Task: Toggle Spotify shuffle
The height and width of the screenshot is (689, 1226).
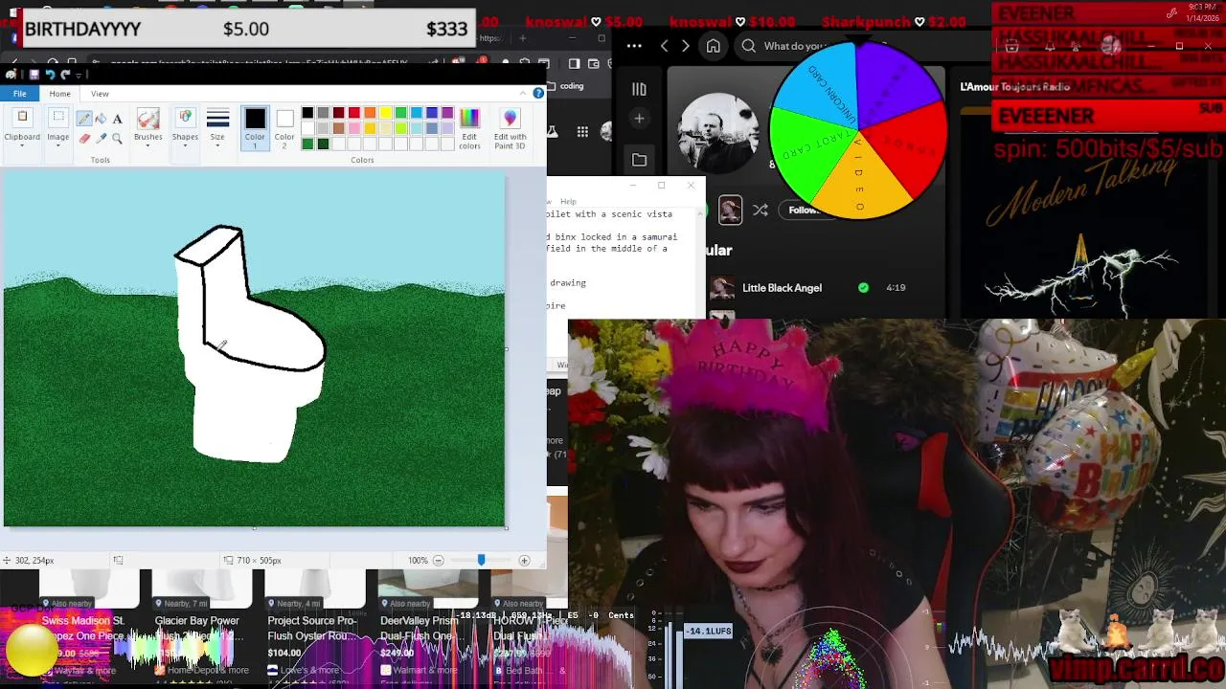Action: tap(761, 210)
